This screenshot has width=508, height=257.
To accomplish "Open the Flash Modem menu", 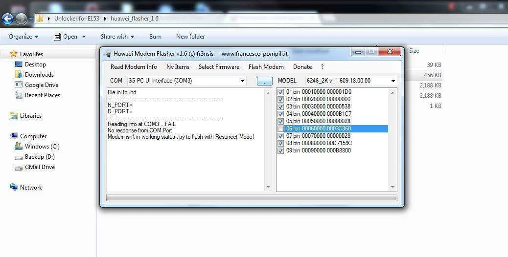I will 266,67.
